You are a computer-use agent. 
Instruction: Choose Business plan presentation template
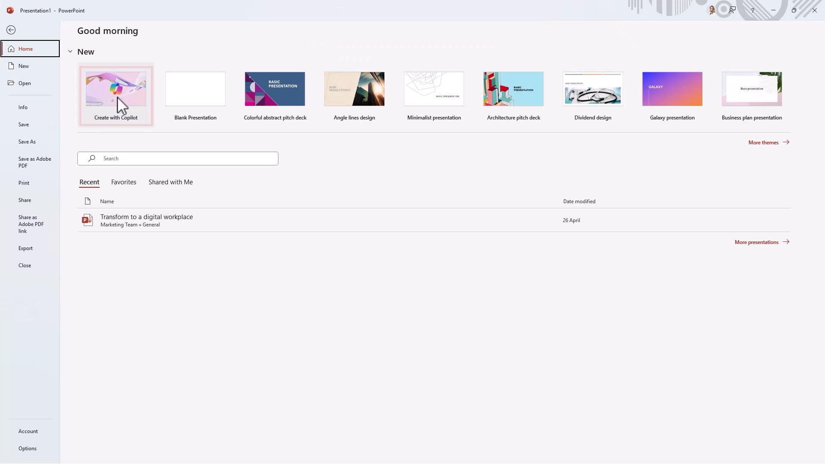click(x=752, y=89)
